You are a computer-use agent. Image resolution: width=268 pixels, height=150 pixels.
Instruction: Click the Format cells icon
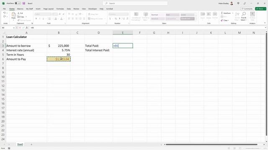[x=215, y=14]
